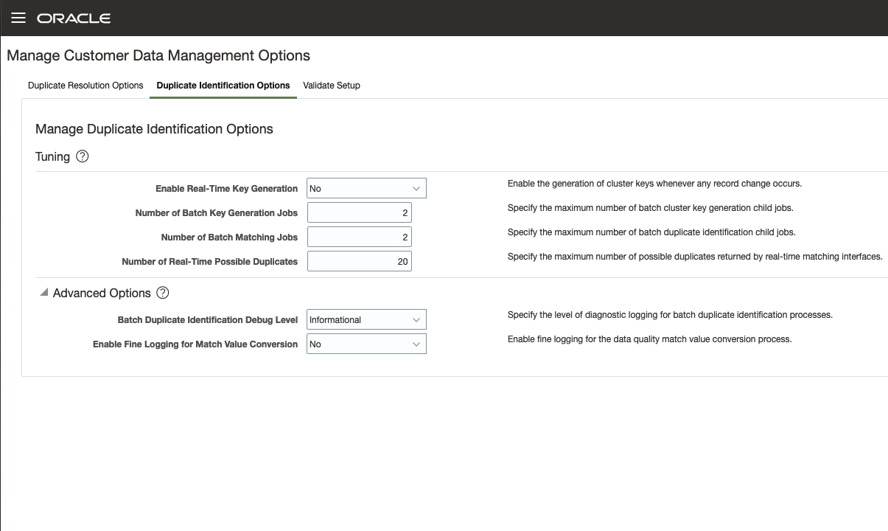Click the Number of Batch Matching Jobs label
This screenshot has height=531, width=888.
point(229,237)
